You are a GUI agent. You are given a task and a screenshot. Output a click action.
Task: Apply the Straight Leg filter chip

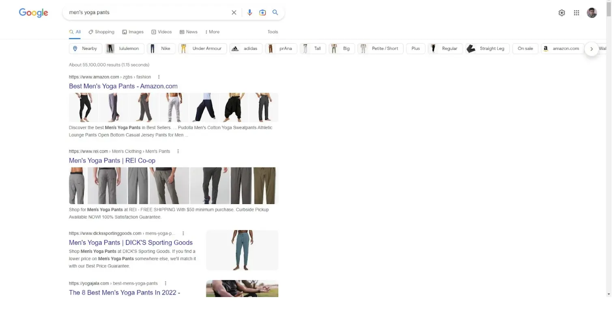[x=487, y=48]
